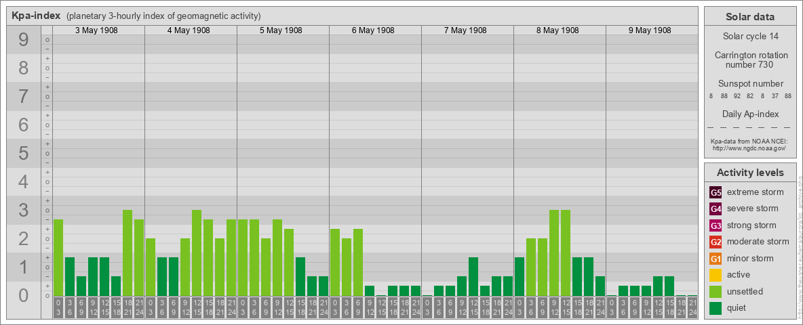Click the 'Kpa-index' chart title

(x=36, y=16)
